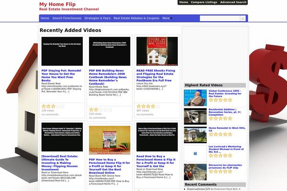Screen dimensions: 287x191
Task: Open PDF Staying Put: Remodel Your House link
Action: point(61,75)
